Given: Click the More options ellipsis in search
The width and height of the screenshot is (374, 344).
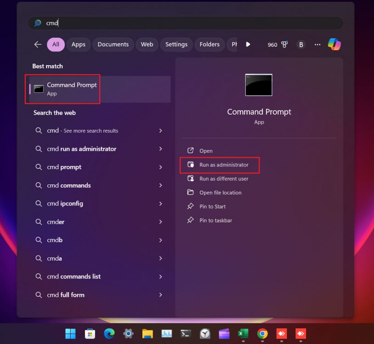Looking at the screenshot, I should pos(317,44).
